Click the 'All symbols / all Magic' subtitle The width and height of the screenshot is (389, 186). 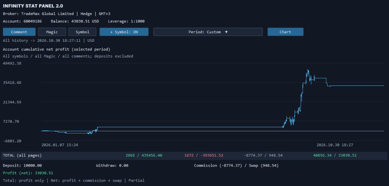68,56
